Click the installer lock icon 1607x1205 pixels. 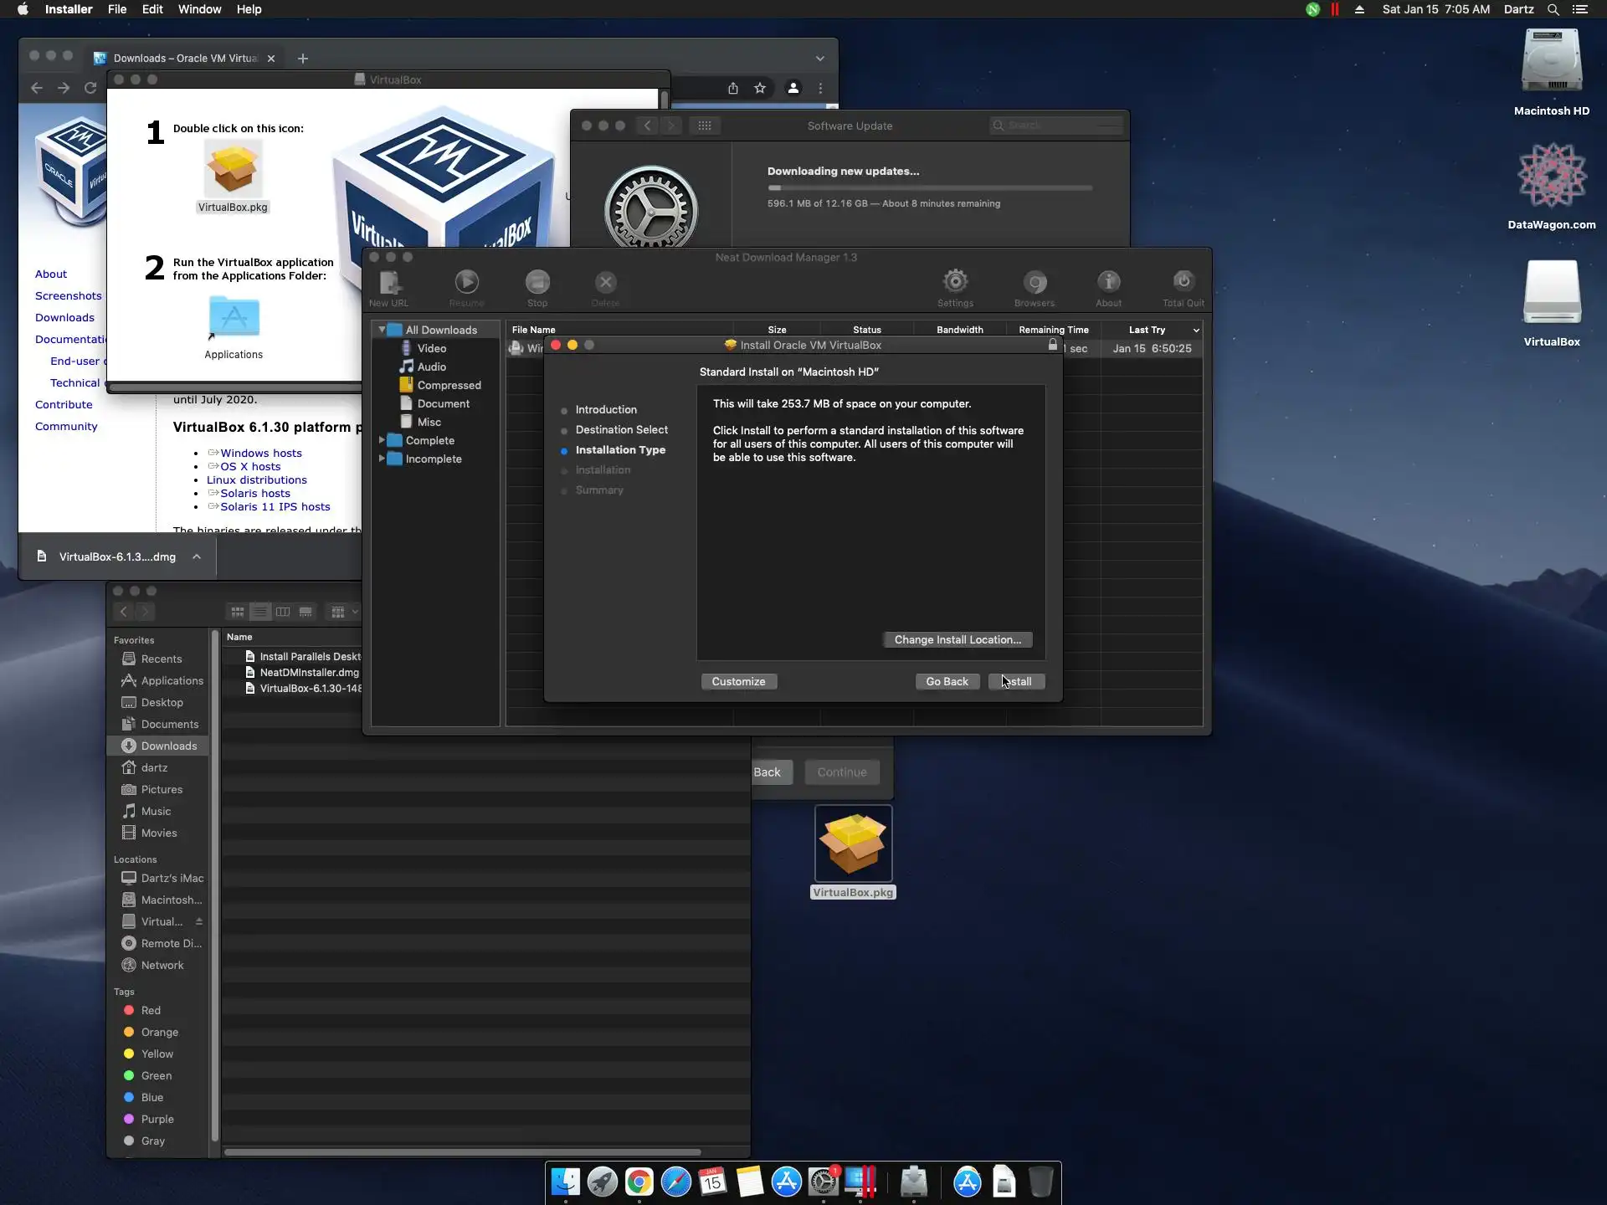point(1053,345)
